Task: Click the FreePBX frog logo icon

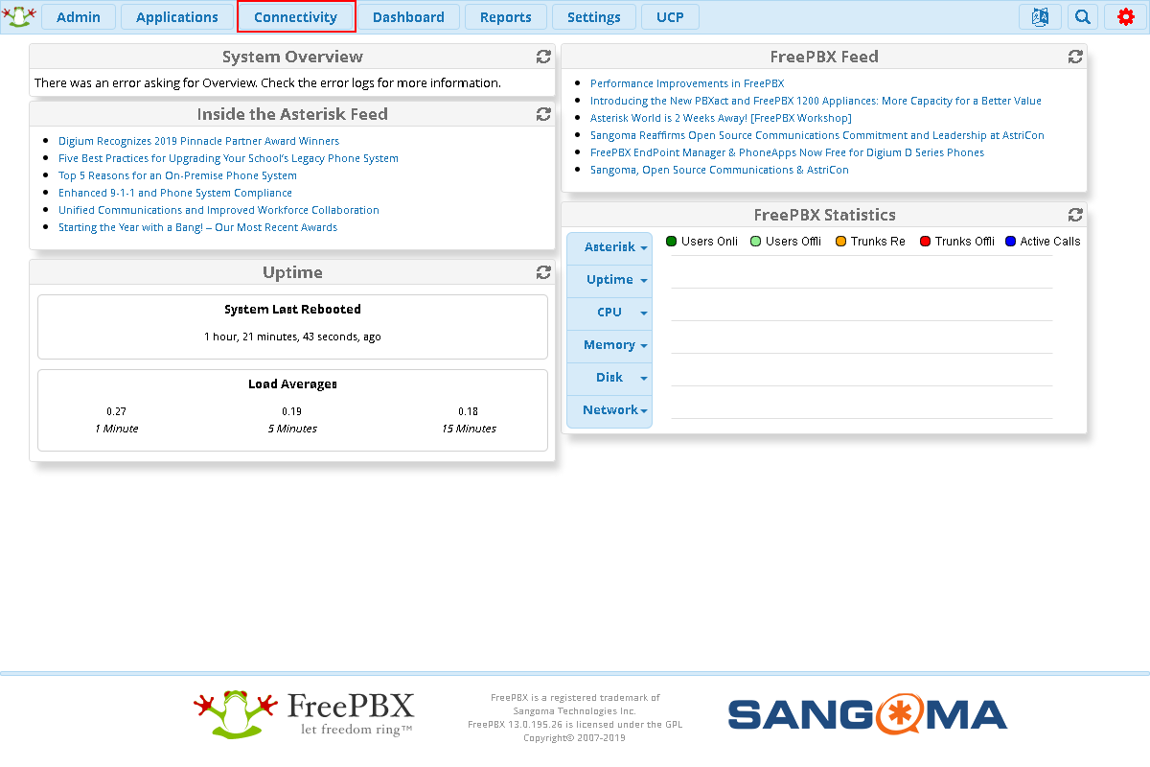Action: click(x=16, y=16)
